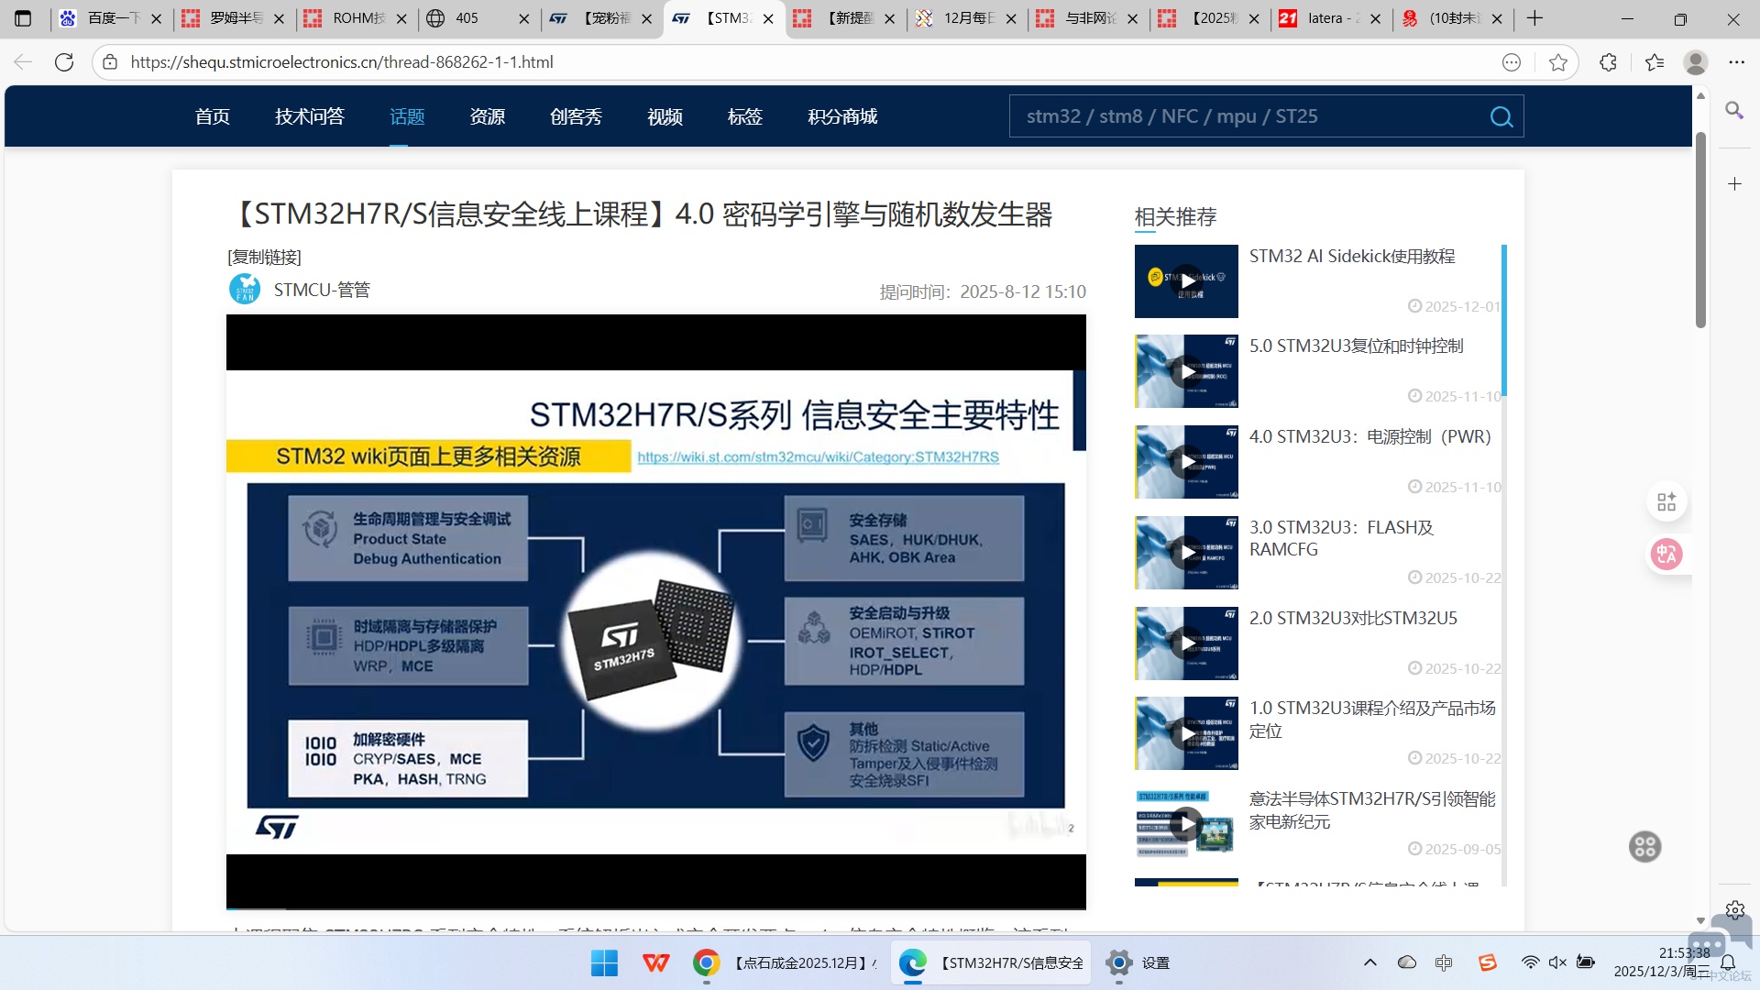1760x990 pixels.
Task: View site information lock icon
Action: coord(110,62)
